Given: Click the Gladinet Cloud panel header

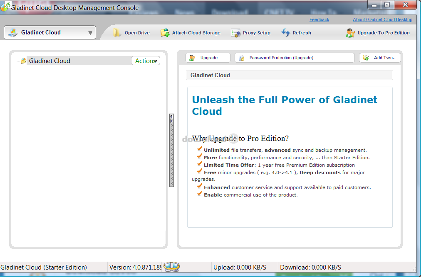Looking at the screenshot, I should pos(290,75).
